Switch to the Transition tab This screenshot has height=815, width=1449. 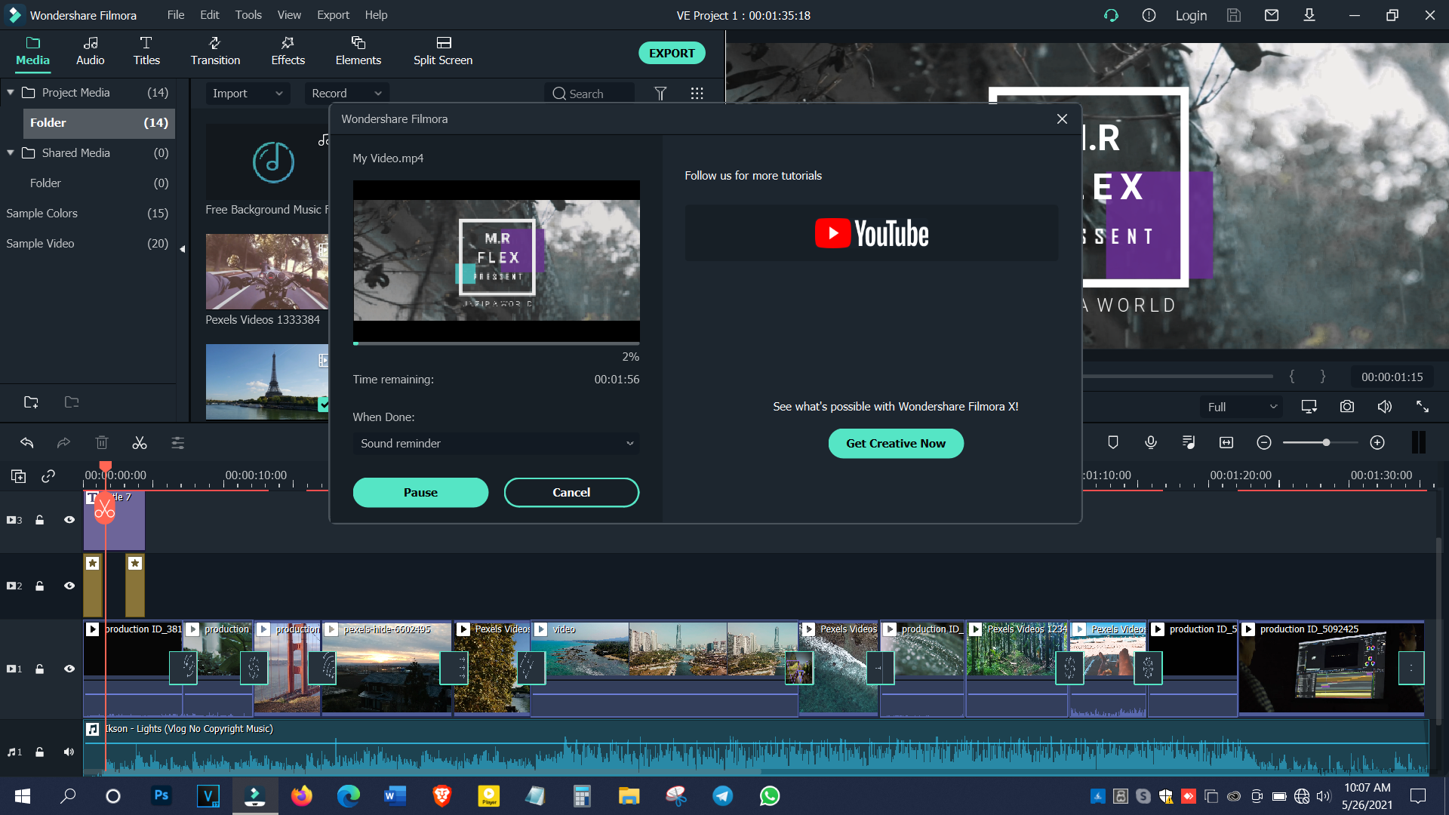pos(214,51)
